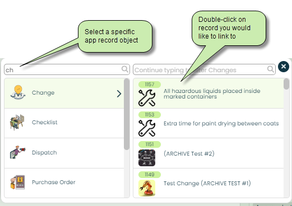Select the Purchase Order list entry

pyautogui.click(x=64, y=183)
